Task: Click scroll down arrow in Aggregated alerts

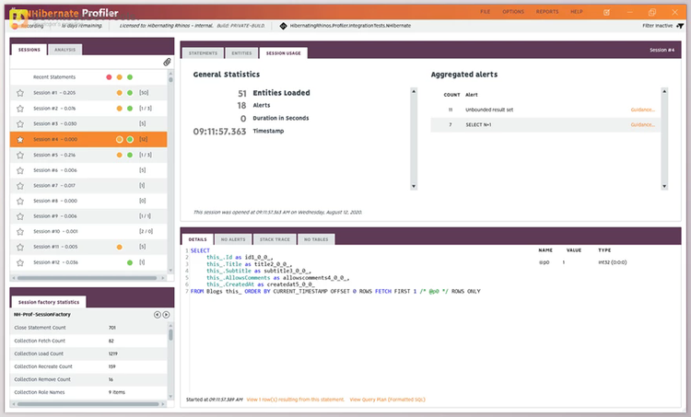Action: (664, 186)
